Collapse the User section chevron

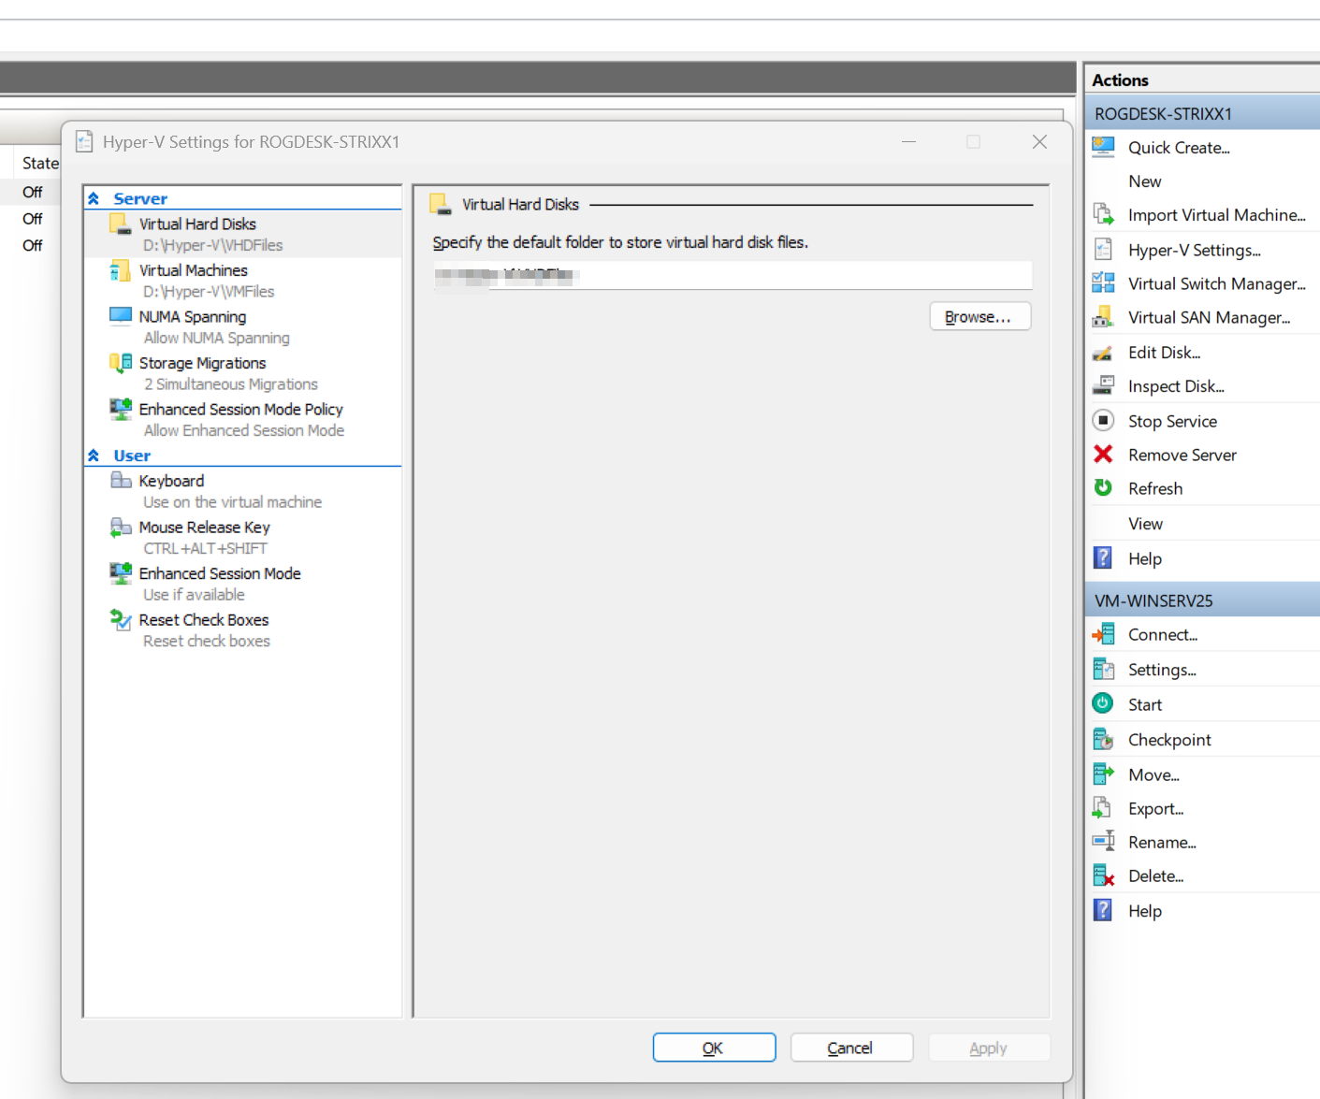[x=94, y=456]
